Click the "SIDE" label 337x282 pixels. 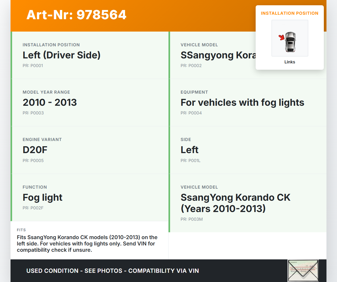(x=186, y=139)
